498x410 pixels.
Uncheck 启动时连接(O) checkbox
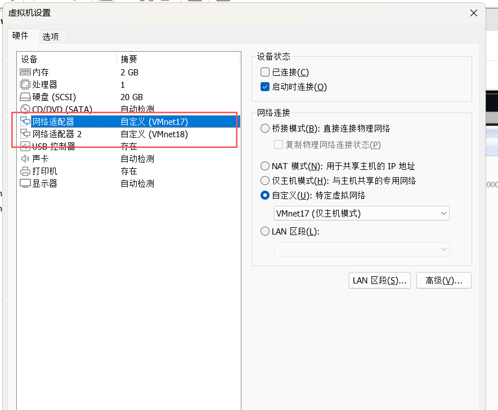(265, 87)
